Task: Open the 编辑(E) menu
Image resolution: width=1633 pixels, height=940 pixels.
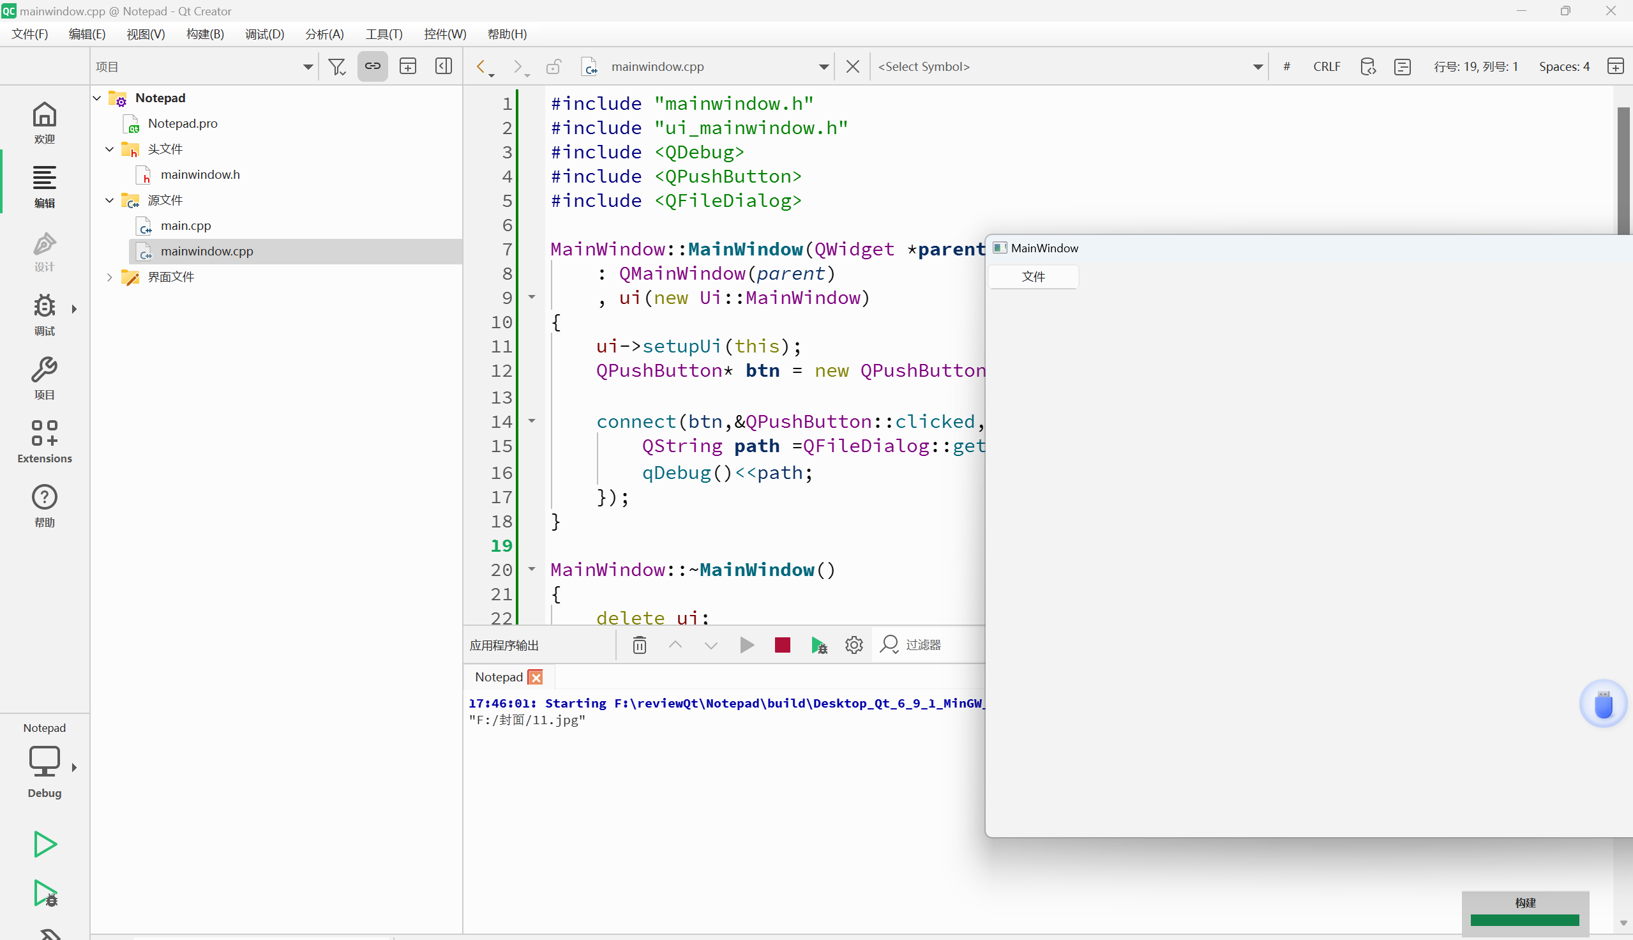Action: (87, 34)
